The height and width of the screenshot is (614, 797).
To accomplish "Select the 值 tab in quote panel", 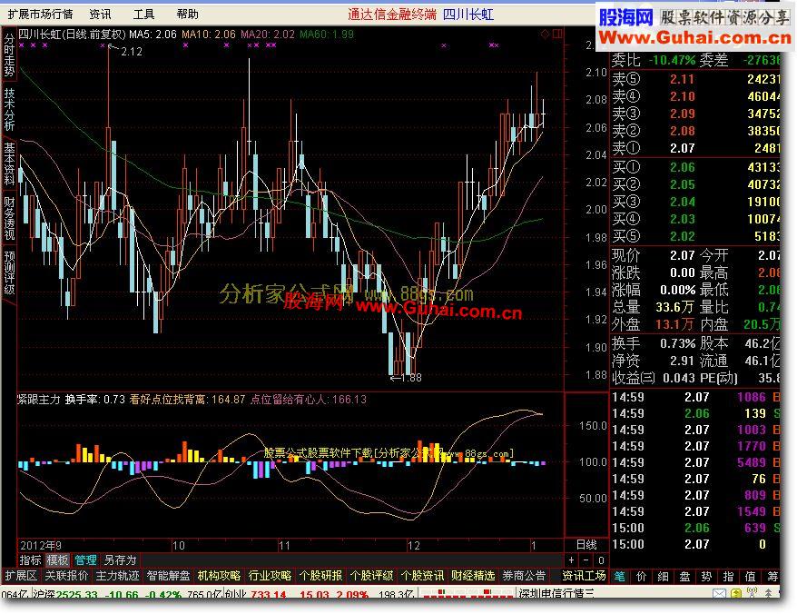I will [x=751, y=577].
